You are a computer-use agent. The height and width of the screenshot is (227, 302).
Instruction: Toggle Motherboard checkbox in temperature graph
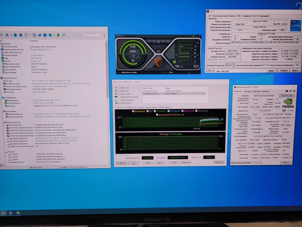pyautogui.click(x=133, y=111)
